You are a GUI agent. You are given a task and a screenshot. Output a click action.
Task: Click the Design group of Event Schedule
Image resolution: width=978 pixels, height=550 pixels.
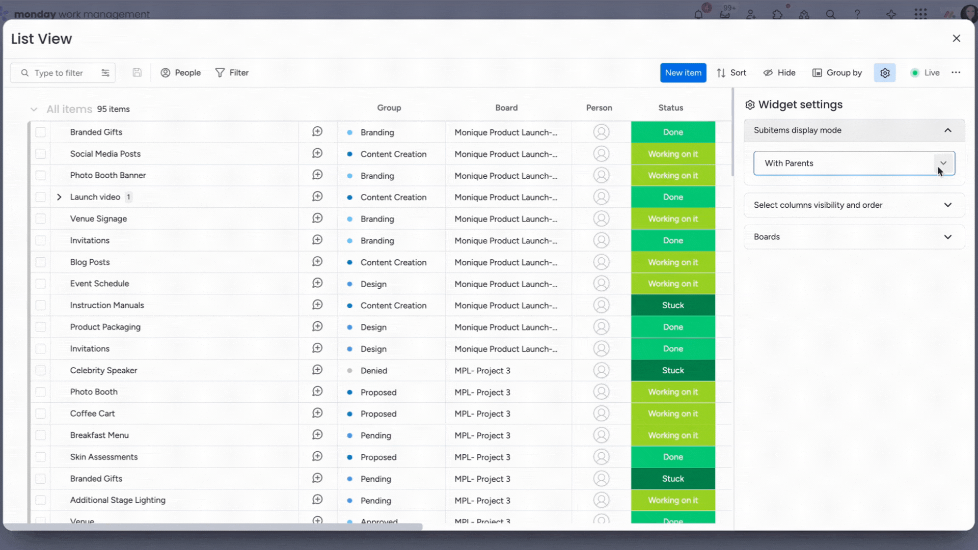[373, 284]
